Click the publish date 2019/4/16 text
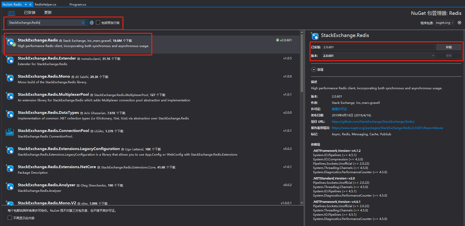 (x=351, y=115)
